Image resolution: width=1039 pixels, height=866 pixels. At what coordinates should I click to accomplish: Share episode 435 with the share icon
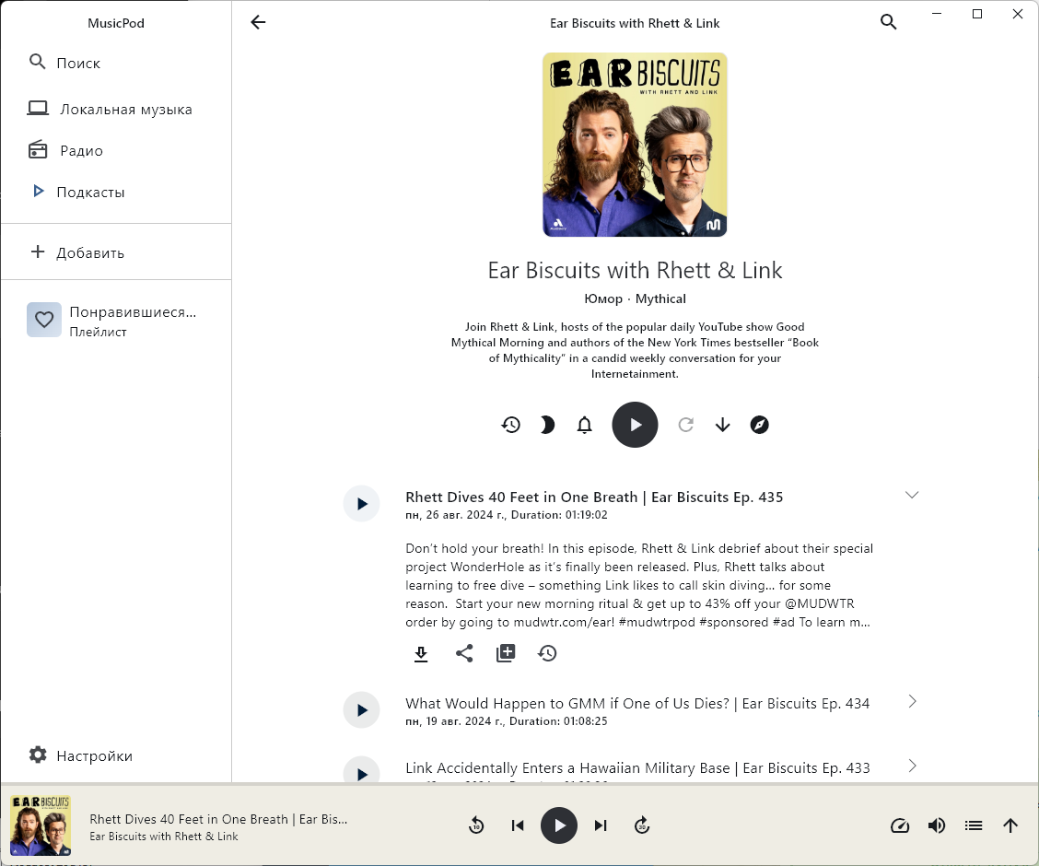pos(464,653)
